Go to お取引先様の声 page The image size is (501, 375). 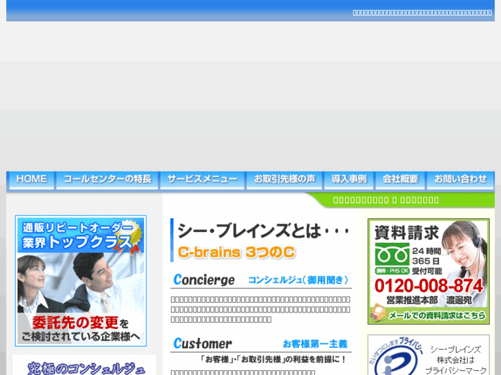tap(285, 180)
